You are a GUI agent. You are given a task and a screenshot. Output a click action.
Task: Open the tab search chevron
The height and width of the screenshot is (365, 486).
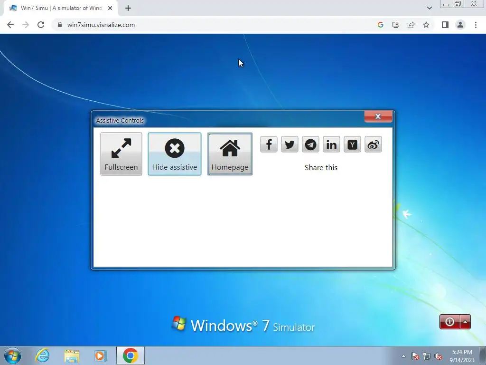(429, 8)
